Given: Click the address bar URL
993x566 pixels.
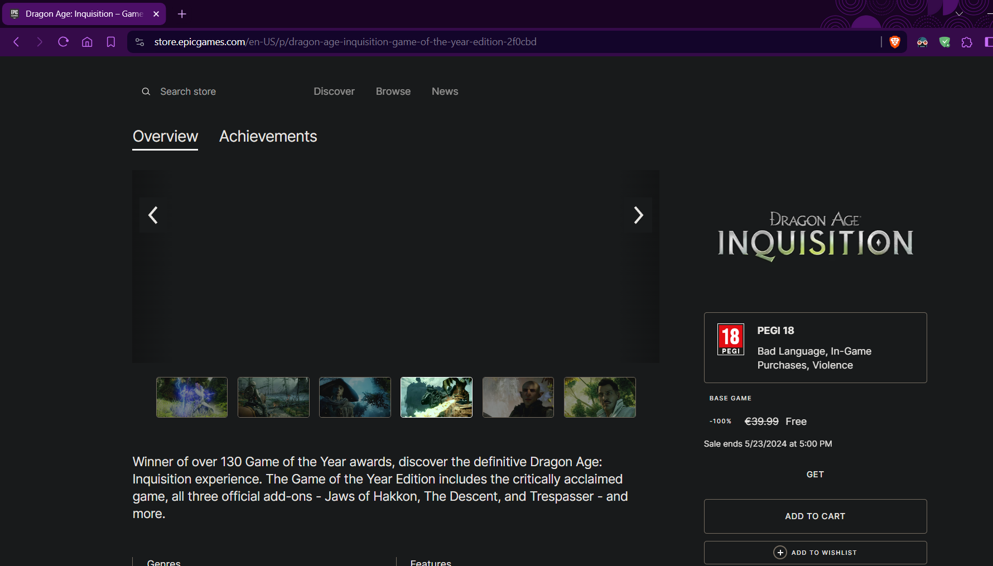Looking at the screenshot, I should [x=345, y=42].
